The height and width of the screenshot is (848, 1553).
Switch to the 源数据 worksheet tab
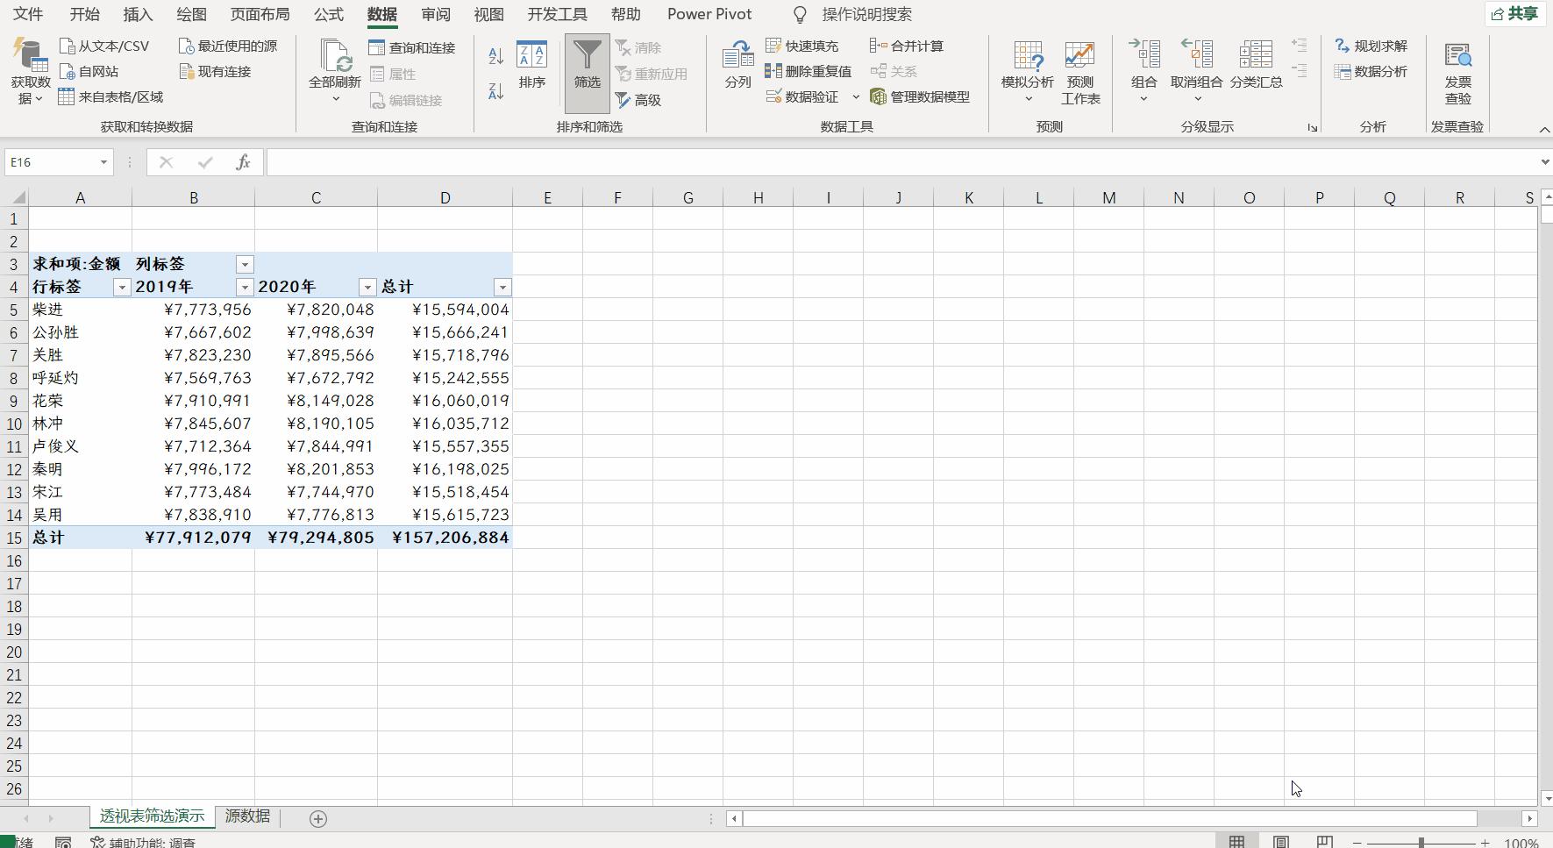(247, 816)
